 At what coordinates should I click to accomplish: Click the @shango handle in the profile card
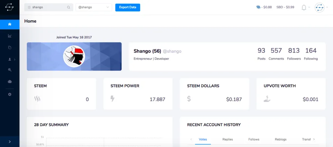[x=172, y=51]
